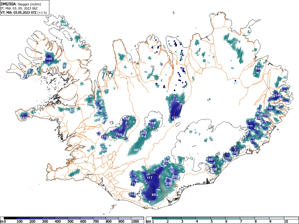Click the visibility value '256' on the map

point(169,183)
